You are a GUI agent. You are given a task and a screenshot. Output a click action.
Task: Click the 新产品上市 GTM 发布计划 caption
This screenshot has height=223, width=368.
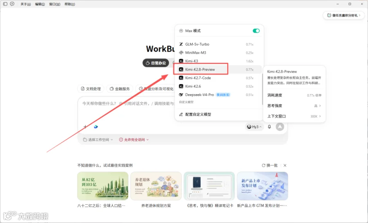pyautogui.click(x=262, y=206)
